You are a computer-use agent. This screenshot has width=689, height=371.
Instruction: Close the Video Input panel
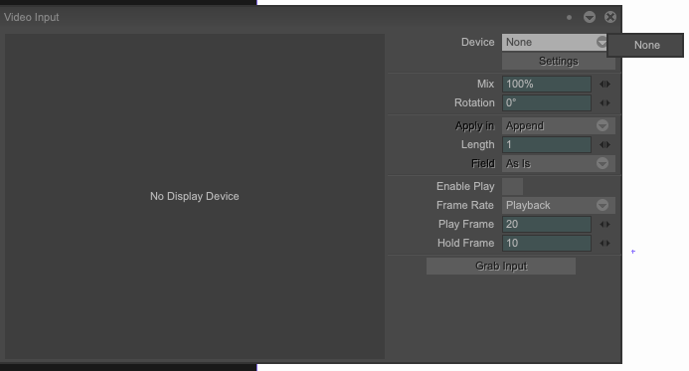tap(609, 17)
